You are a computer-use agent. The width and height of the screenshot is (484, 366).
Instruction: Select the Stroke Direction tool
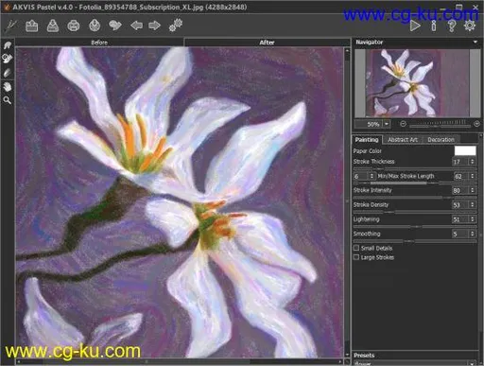tap(8, 45)
